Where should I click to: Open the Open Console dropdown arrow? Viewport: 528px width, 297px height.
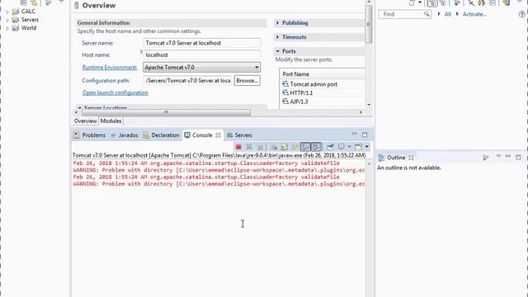click(366, 147)
